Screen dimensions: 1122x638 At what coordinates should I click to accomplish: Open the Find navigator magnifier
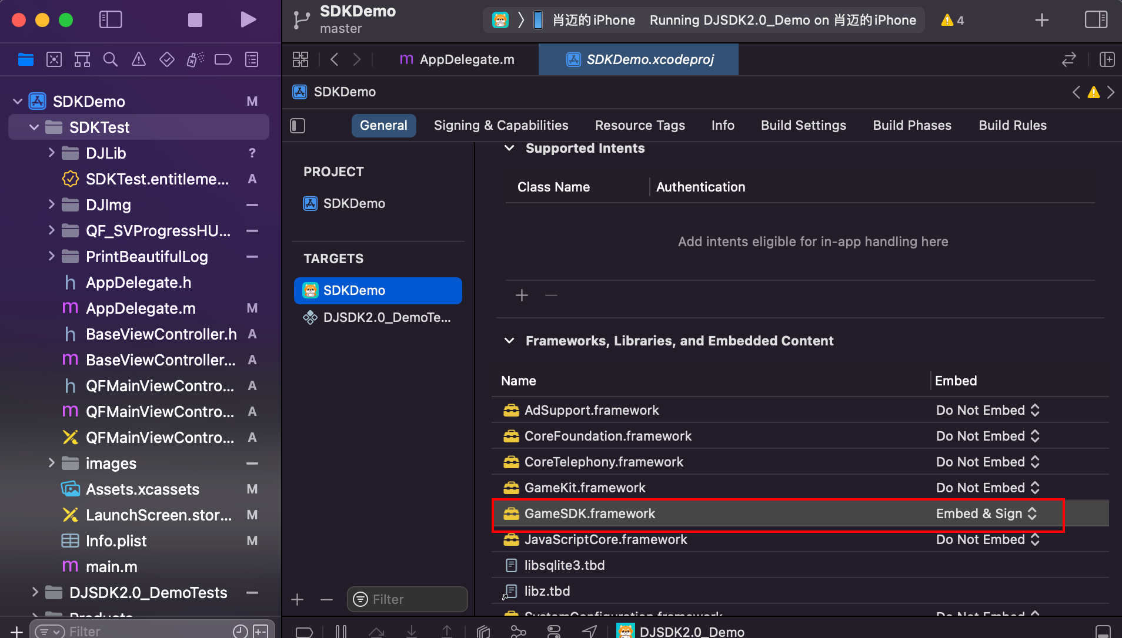tap(111, 59)
